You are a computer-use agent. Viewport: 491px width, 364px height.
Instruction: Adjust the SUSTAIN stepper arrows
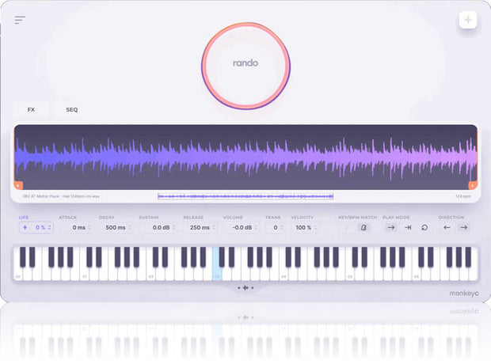(x=173, y=228)
